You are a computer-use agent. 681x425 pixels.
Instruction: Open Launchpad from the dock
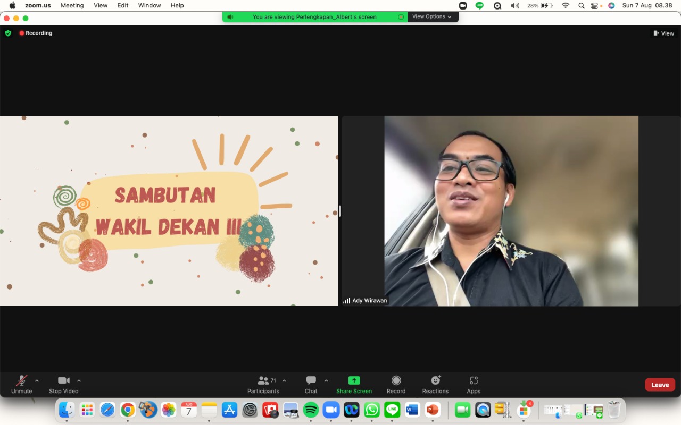point(87,410)
